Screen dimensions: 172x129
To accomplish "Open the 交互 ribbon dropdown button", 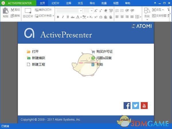I will (x=158, y=10).
